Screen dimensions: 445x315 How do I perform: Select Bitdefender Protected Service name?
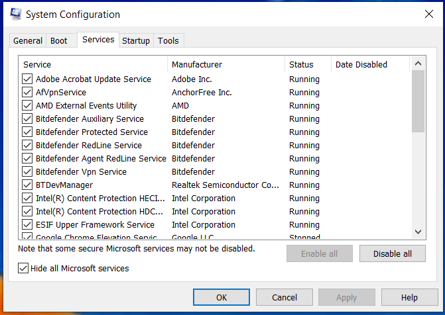(x=92, y=132)
